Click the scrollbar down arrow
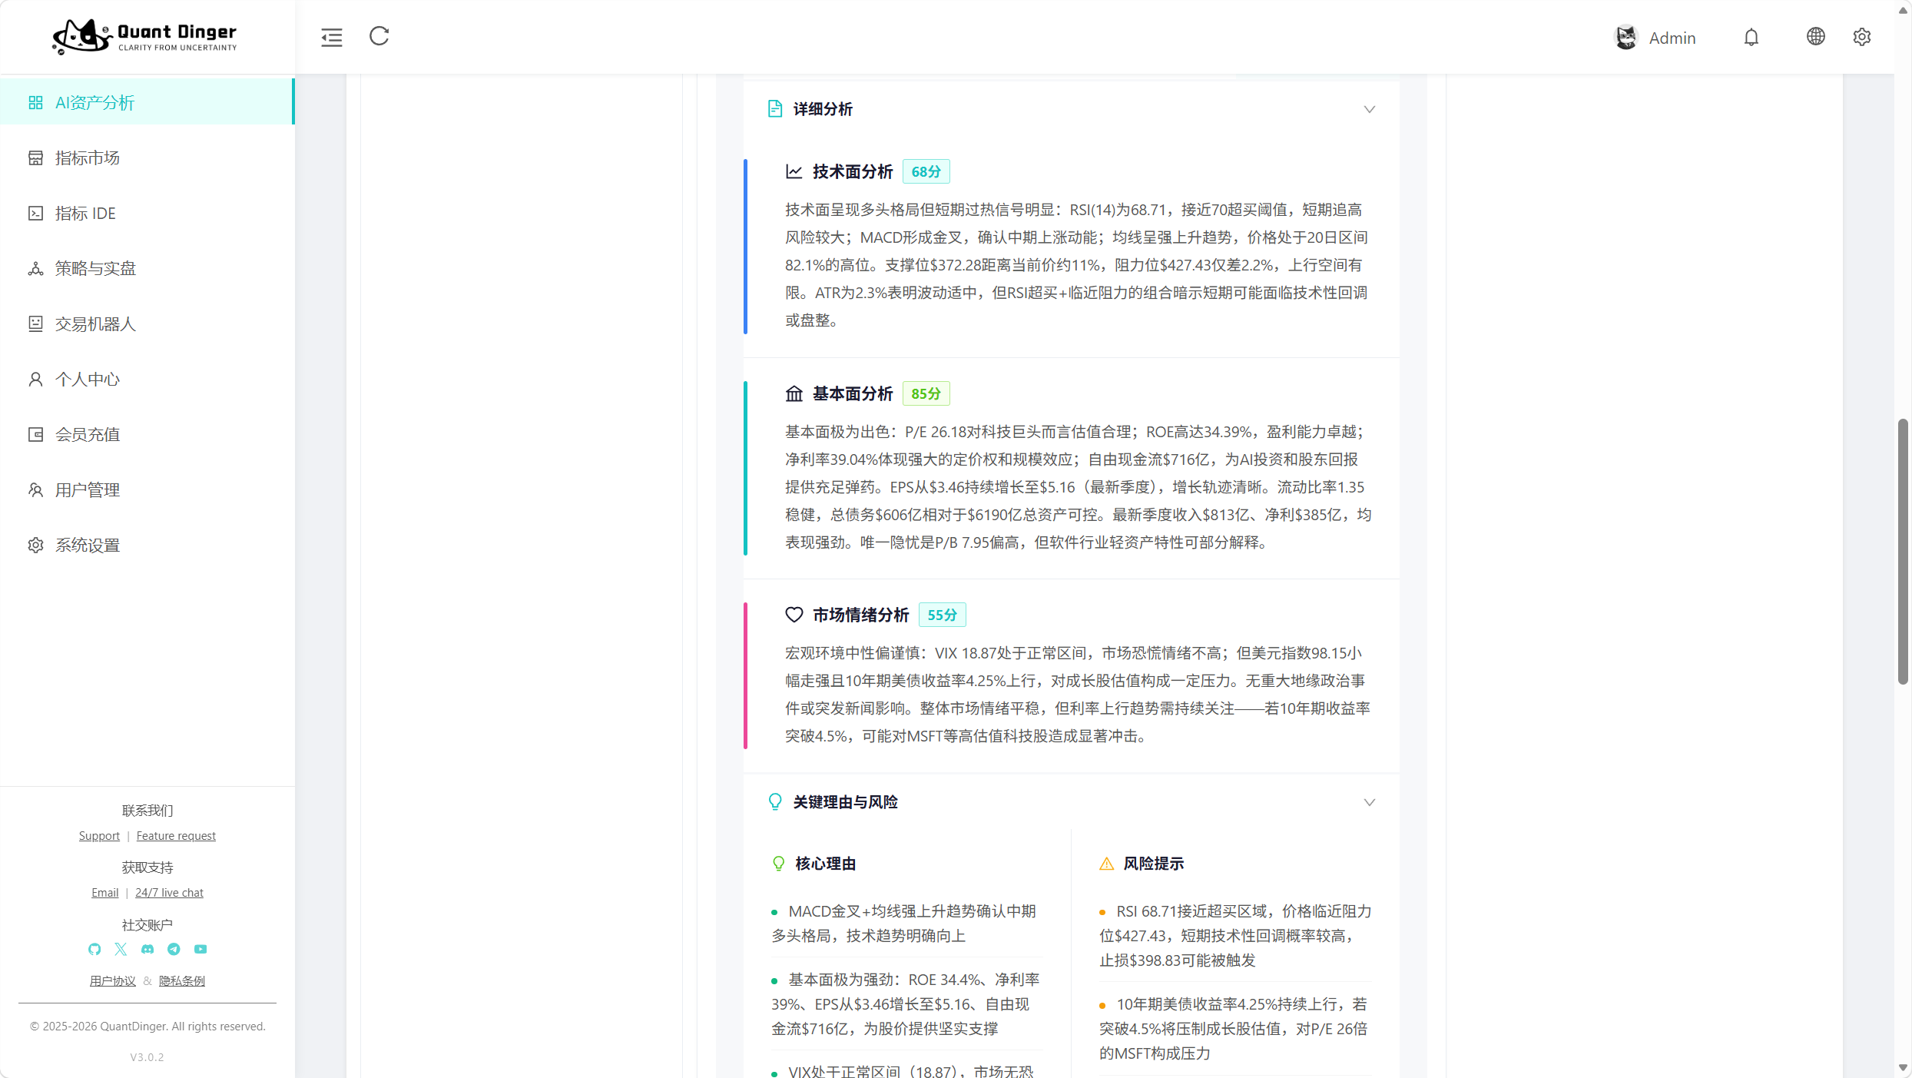Screen dimensions: 1912x1078 click(1903, 1068)
